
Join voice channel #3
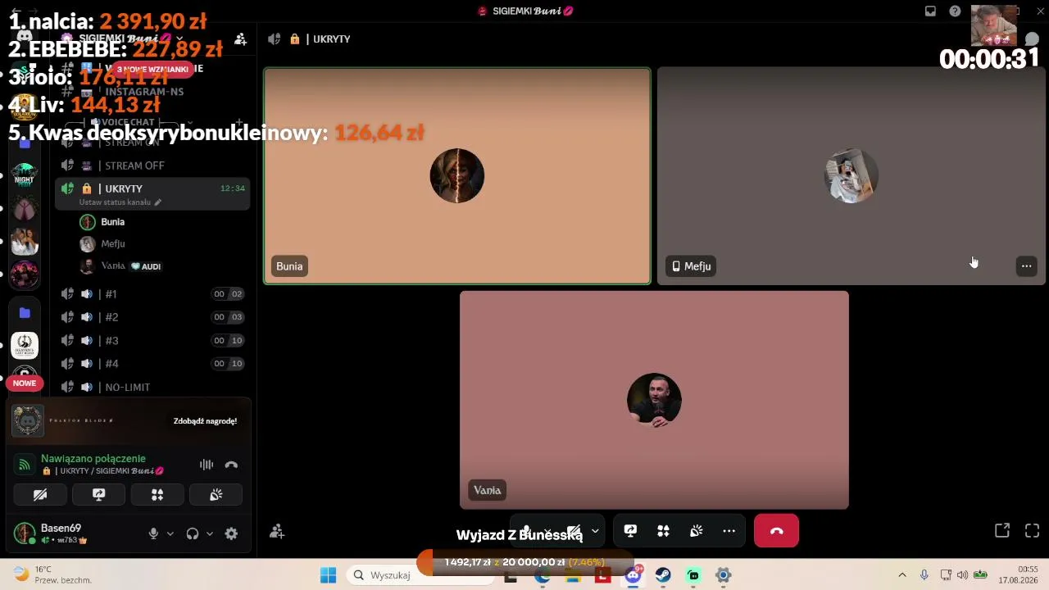pos(152,341)
